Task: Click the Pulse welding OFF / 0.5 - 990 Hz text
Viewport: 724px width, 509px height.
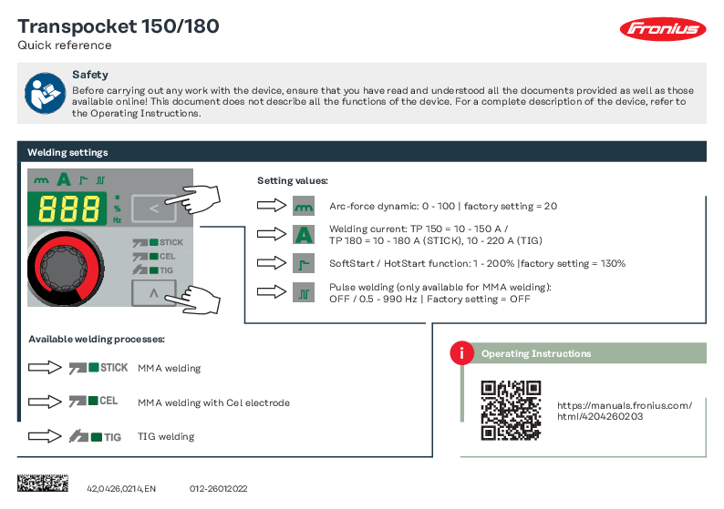Action: [x=440, y=293]
